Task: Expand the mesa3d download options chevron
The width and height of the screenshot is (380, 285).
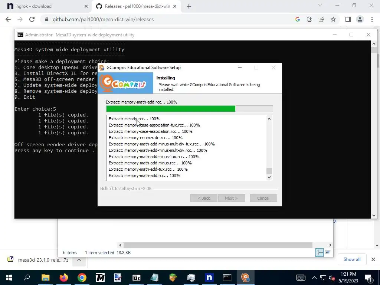Action: click(79, 260)
